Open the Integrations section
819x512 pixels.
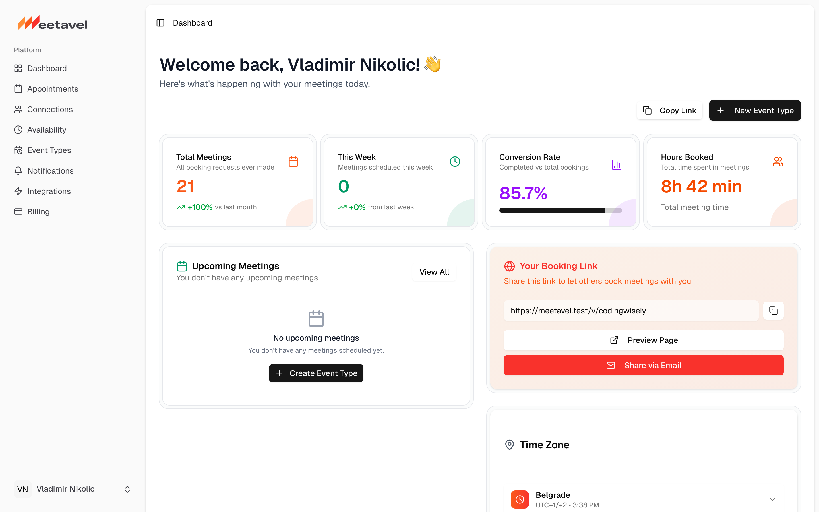(49, 191)
